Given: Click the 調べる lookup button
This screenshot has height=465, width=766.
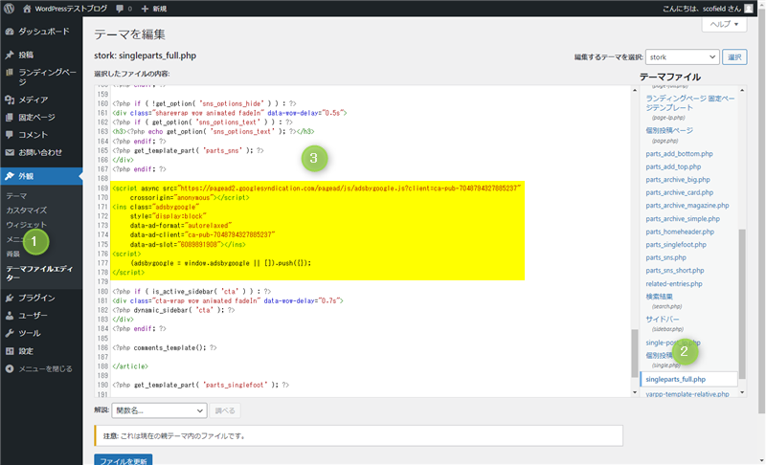Looking at the screenshot, I should click(x=225, y=410).
